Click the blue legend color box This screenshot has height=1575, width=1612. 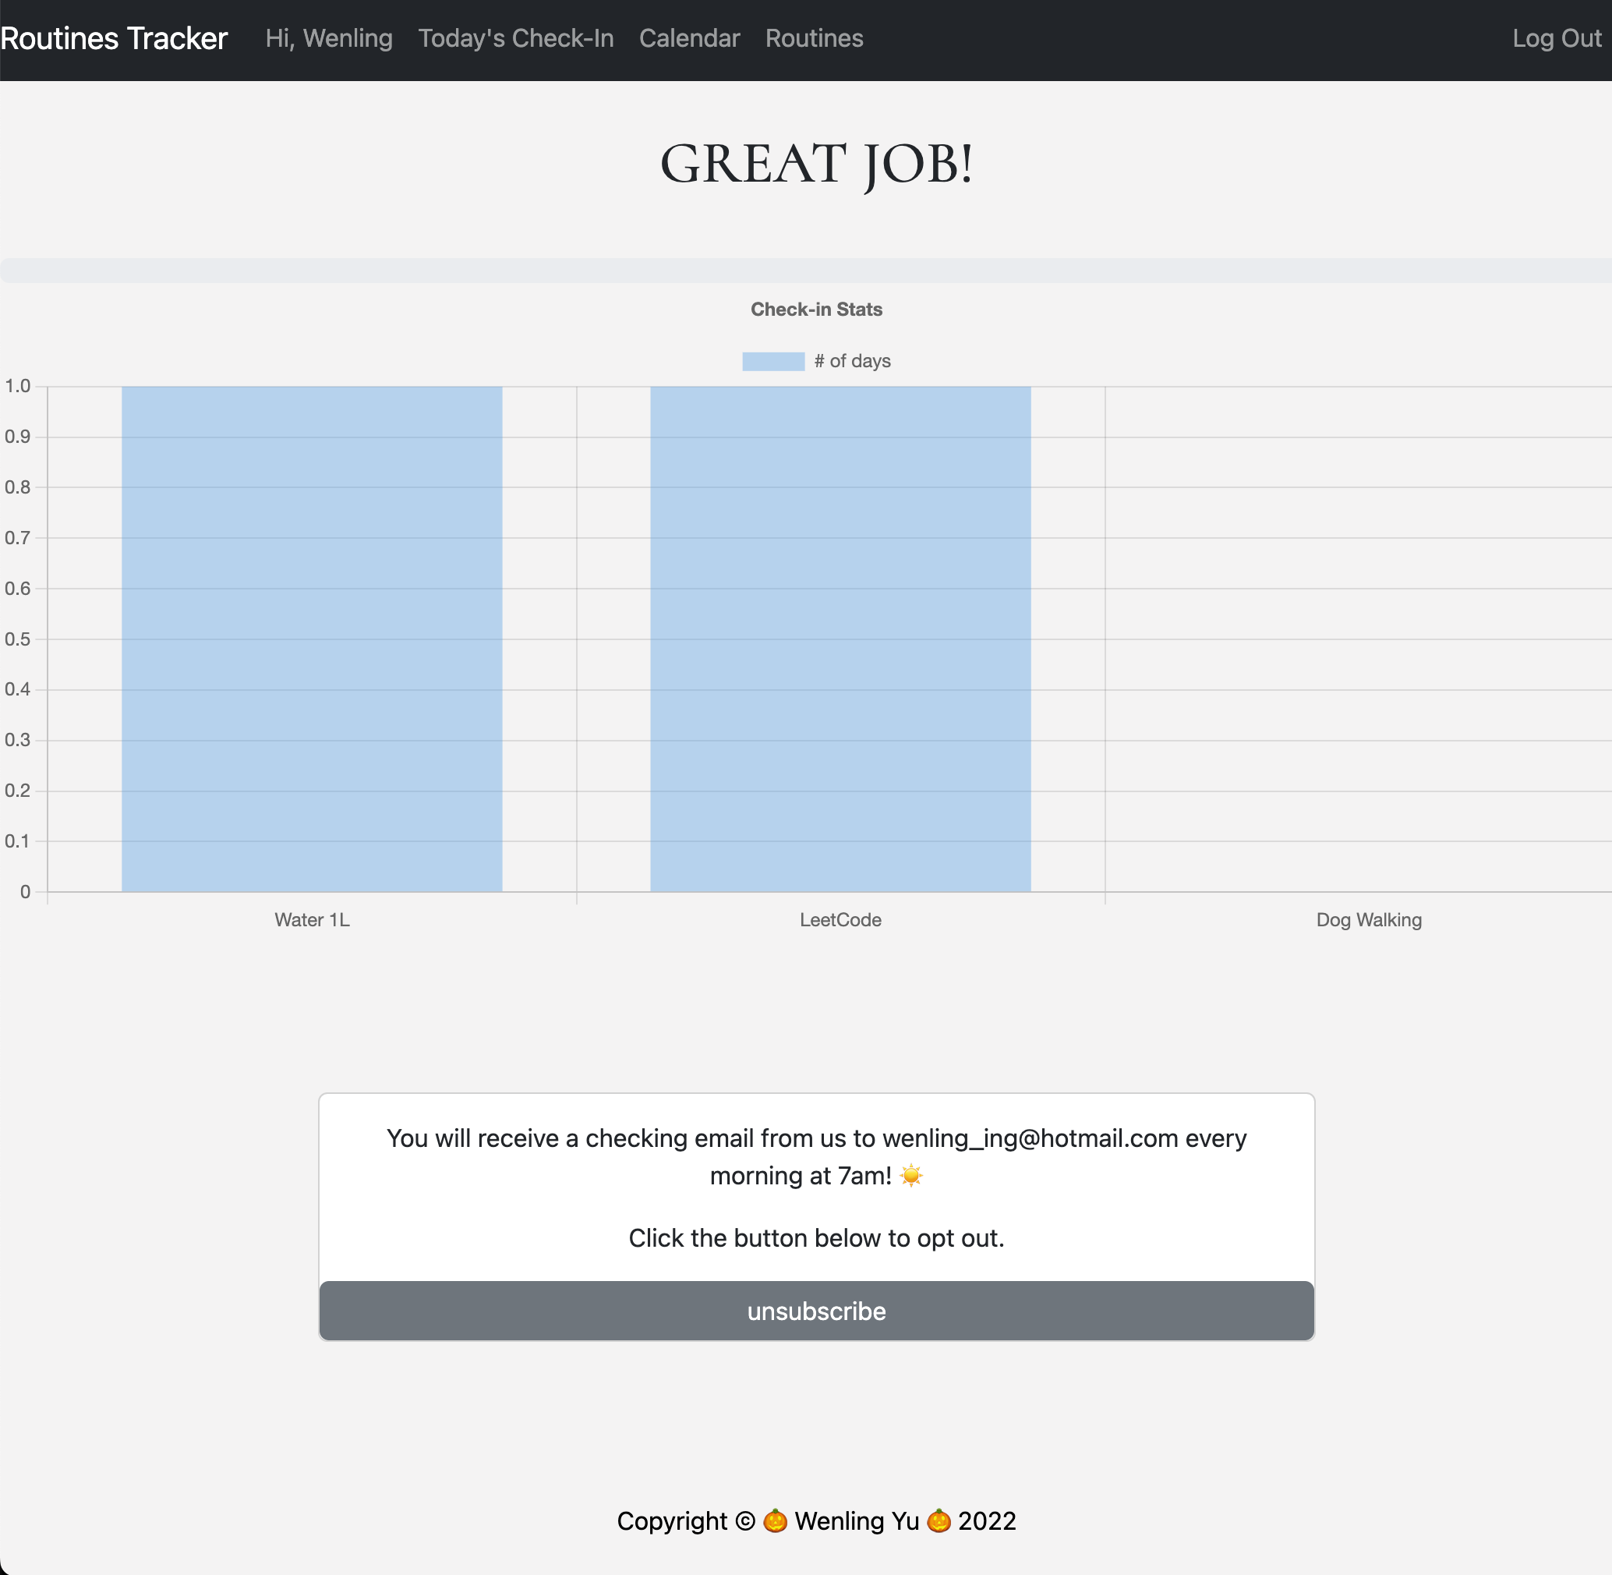772,361
